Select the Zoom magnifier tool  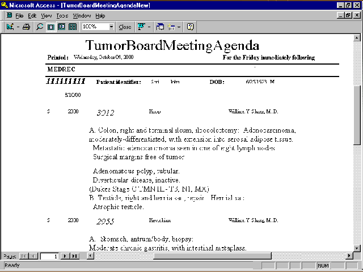pos(40,27)
